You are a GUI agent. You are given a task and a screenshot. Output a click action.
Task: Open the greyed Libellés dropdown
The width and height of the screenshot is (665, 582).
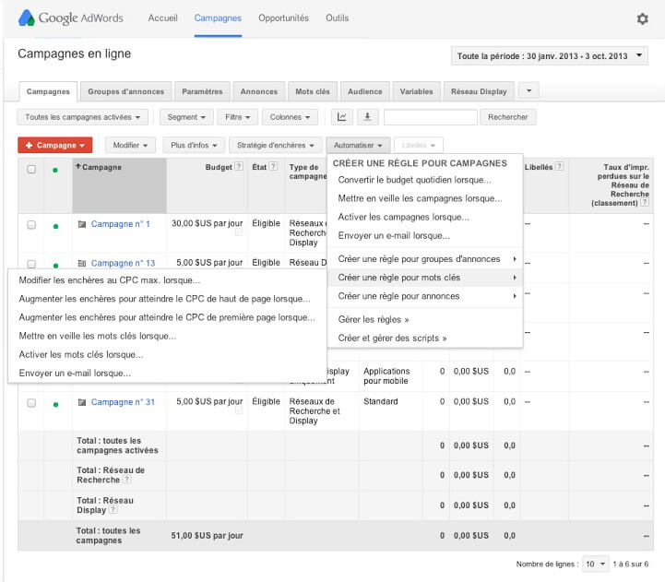click(x=419, y=145)
